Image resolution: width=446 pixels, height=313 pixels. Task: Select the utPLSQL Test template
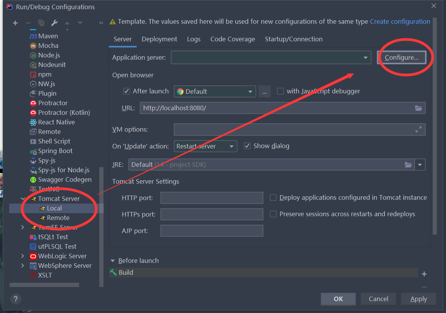57,246
